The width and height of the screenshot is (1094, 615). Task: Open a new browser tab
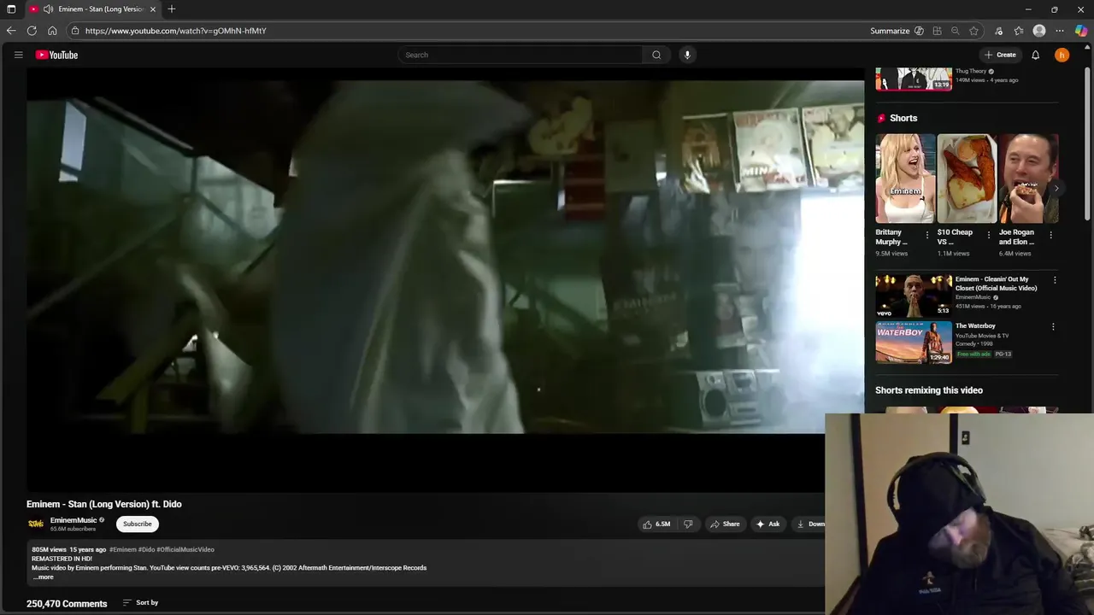coord(172,9)
